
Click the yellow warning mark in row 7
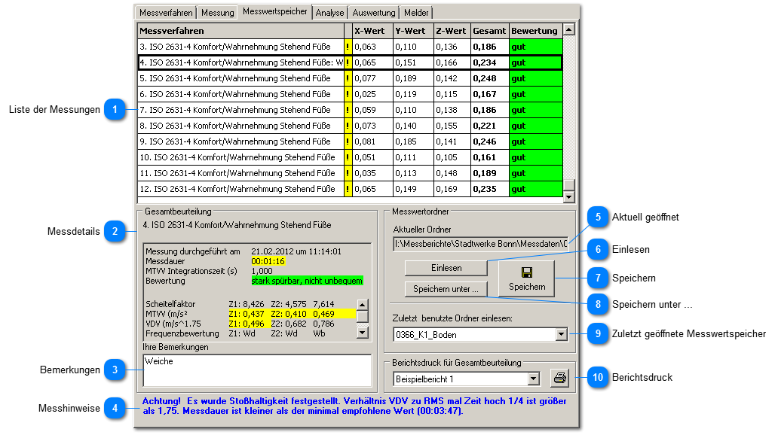coord(348,110)
